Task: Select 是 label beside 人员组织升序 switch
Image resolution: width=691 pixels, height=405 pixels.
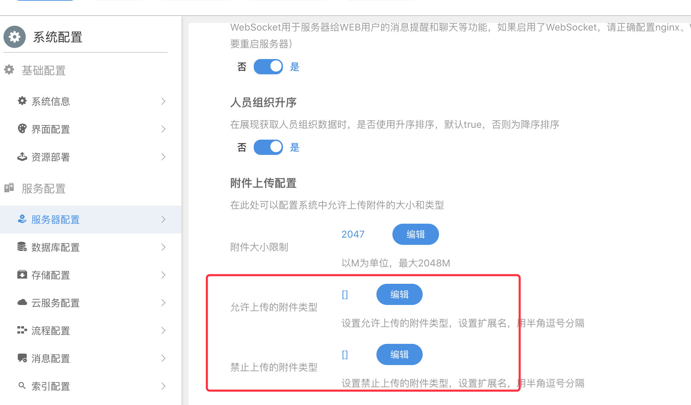Action: click(295, 147)
